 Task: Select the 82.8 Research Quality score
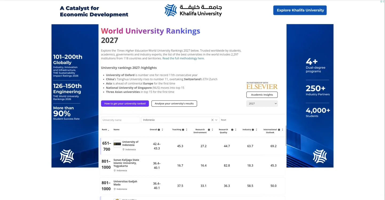point(227,166)
